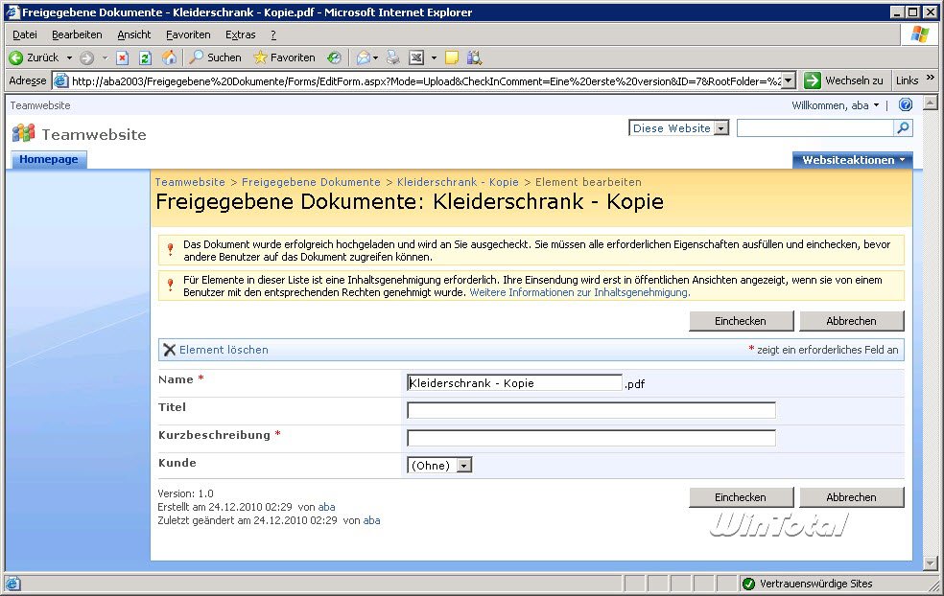
Task: Go to the browser Home page icon
Action: (x=169, y=57)
